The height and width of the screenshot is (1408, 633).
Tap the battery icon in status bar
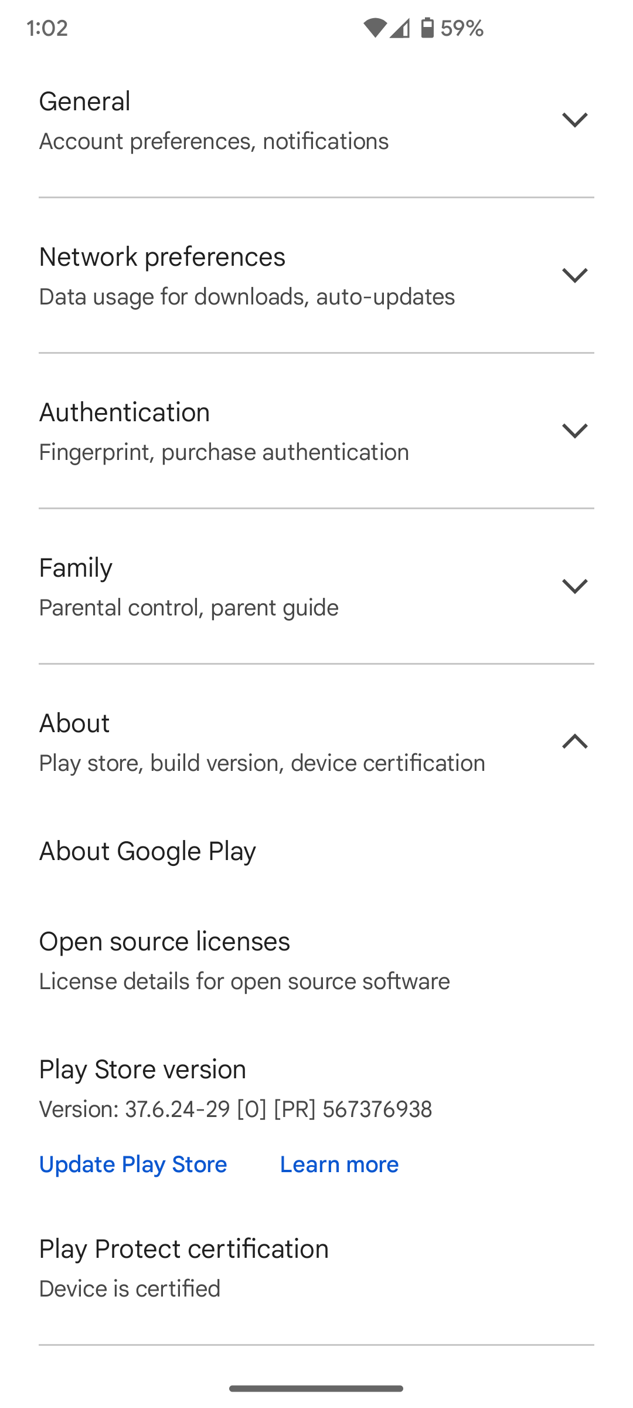click(427, 28)
